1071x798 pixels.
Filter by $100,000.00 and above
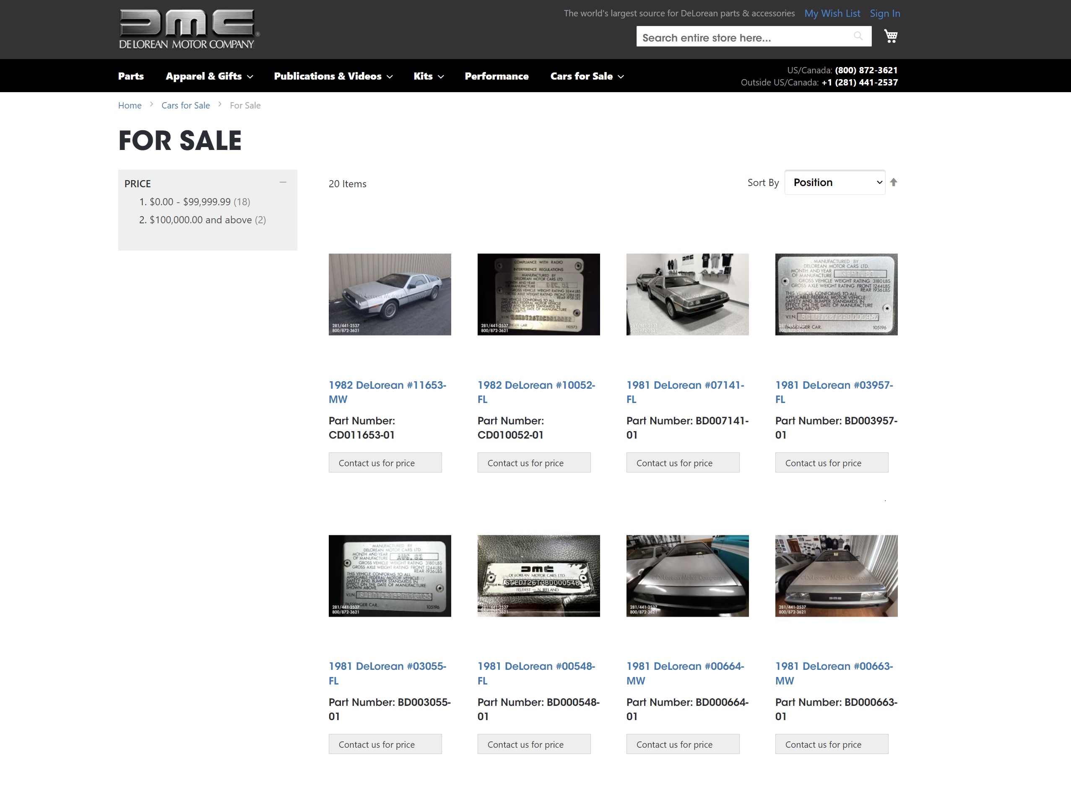(x=200, y=220)
